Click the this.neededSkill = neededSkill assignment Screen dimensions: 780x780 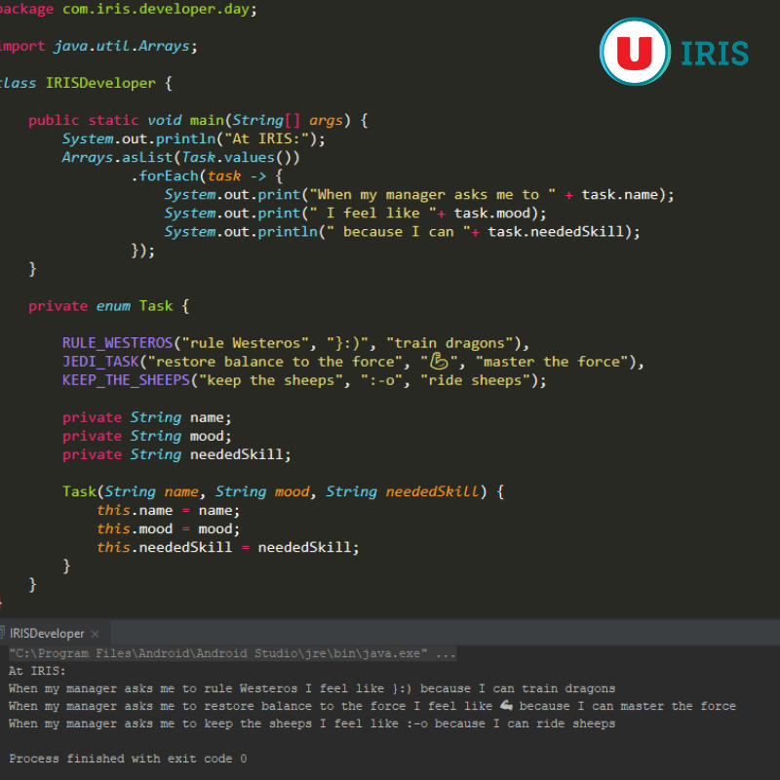tap(228, 548)
